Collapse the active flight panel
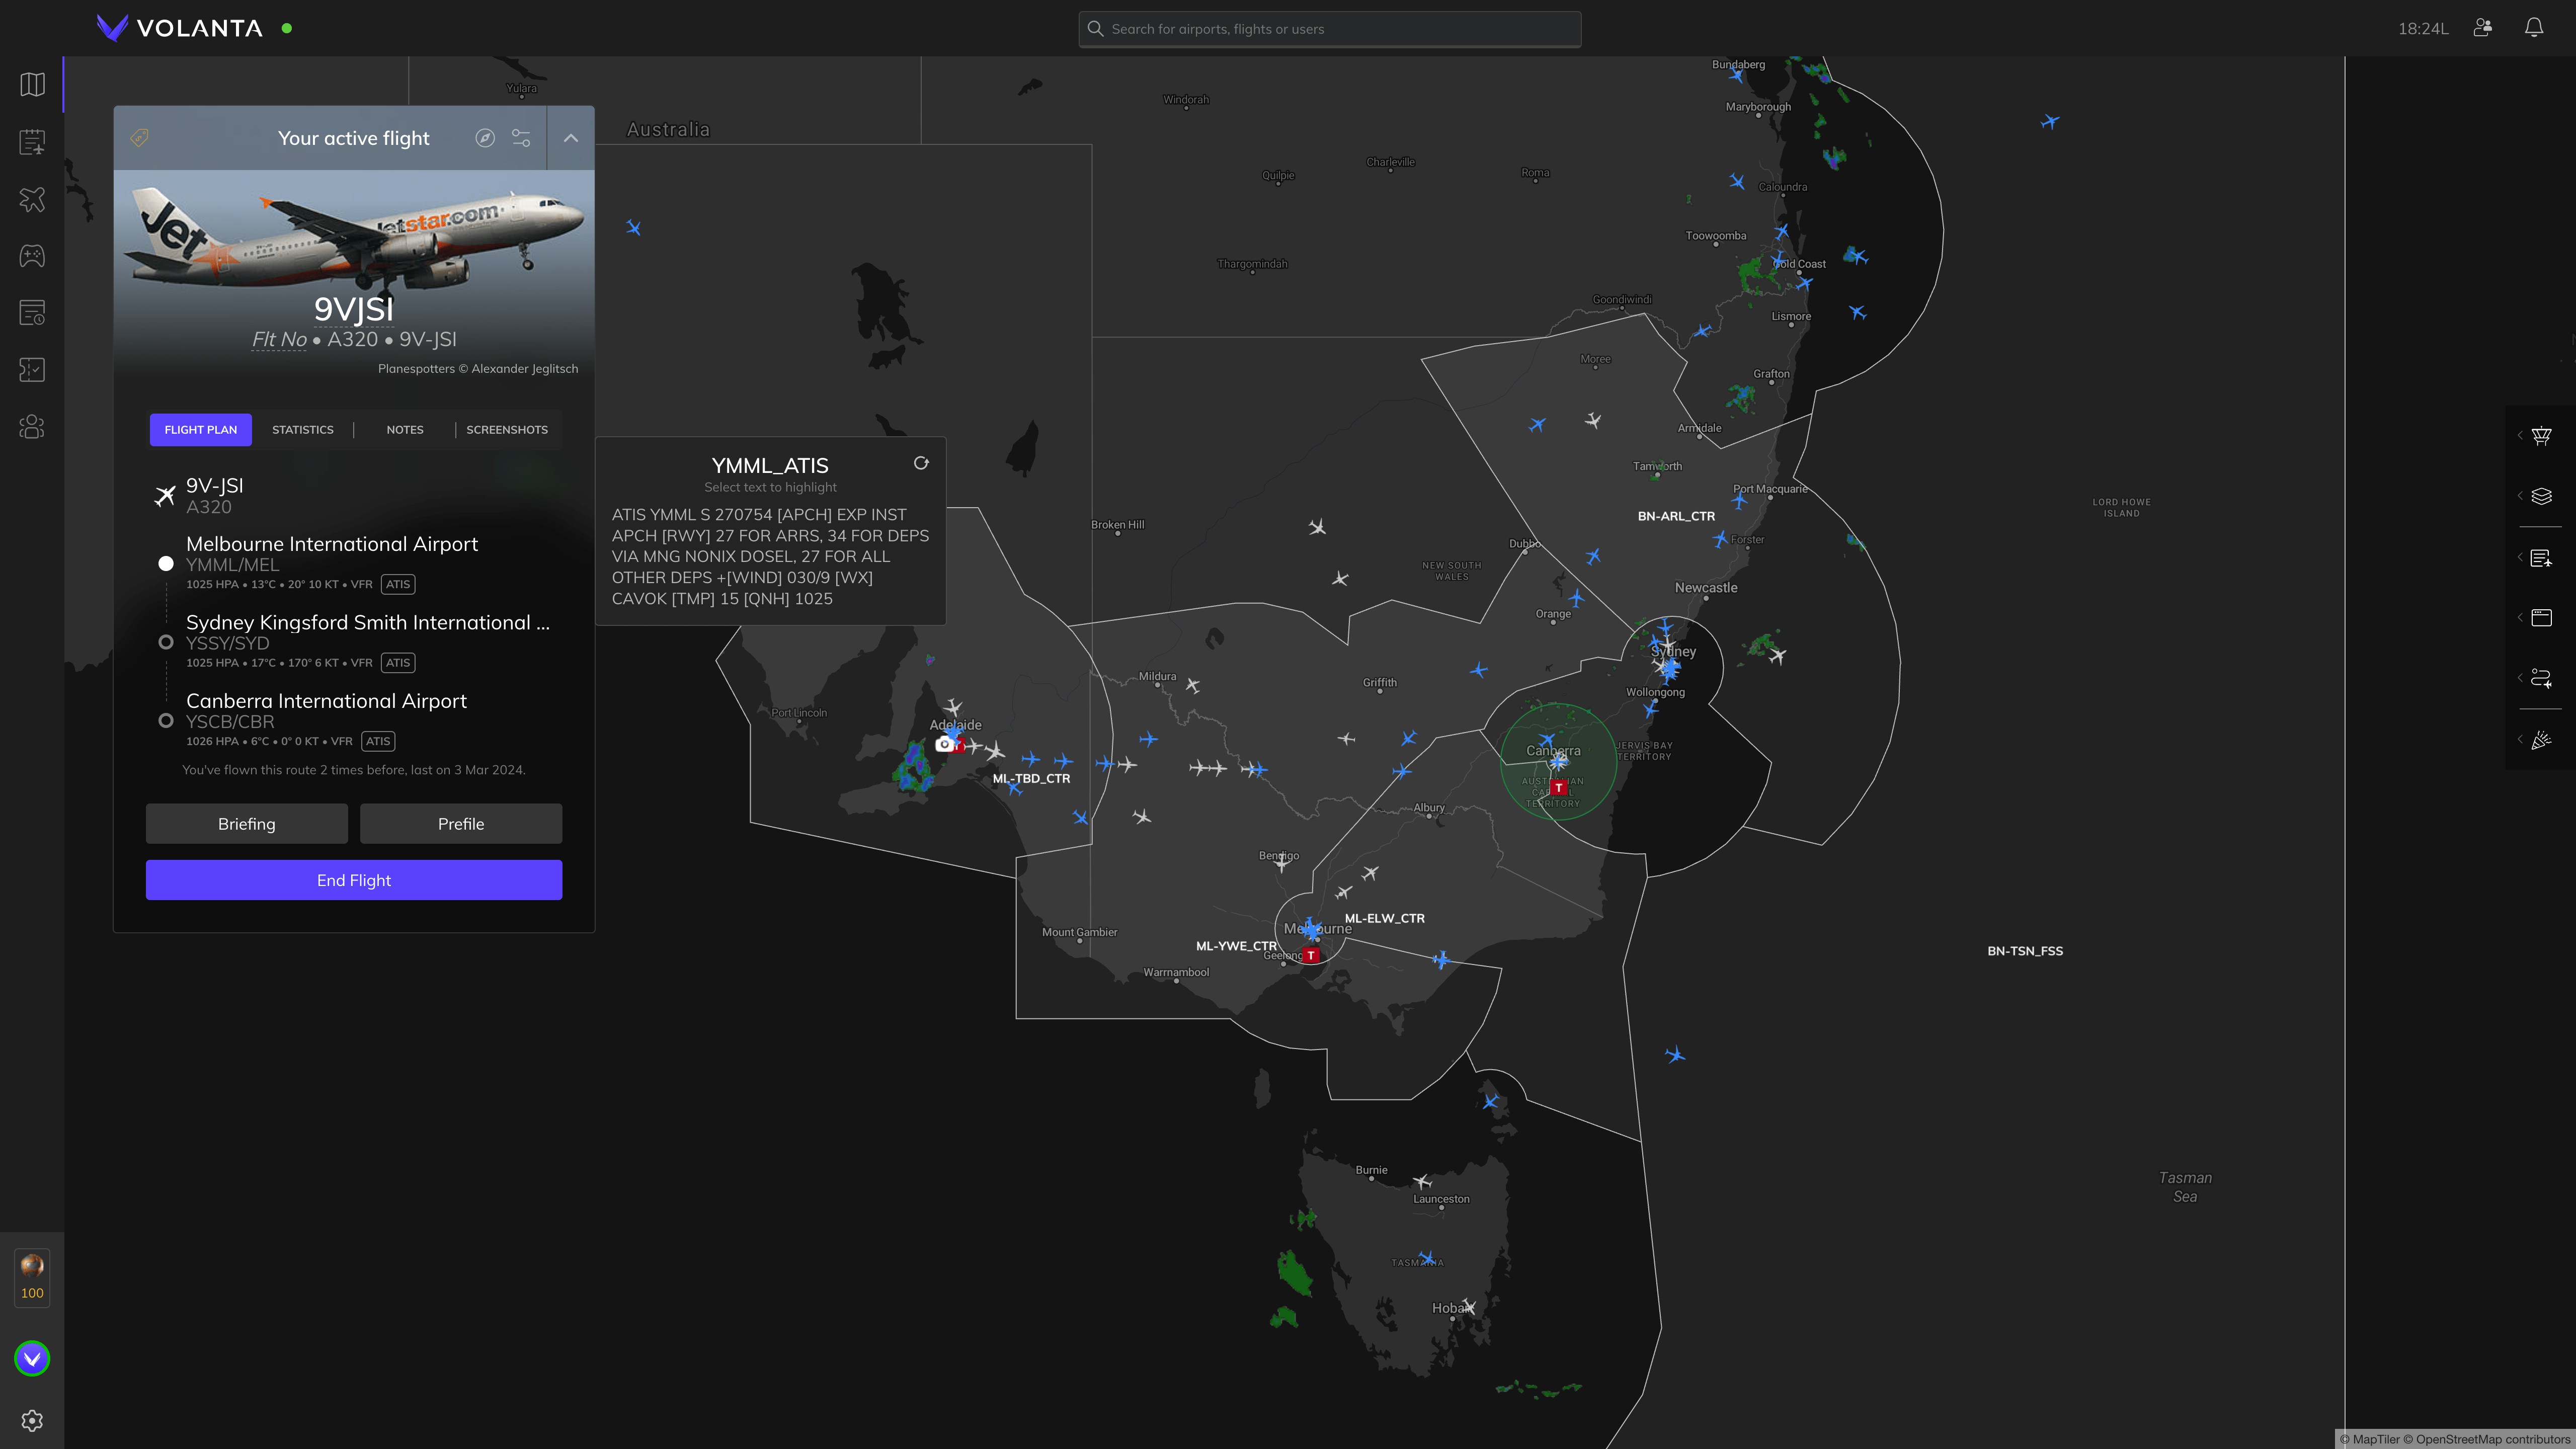The width and height of the screenshot is (2576, 1449). click(x=571, y=138)
